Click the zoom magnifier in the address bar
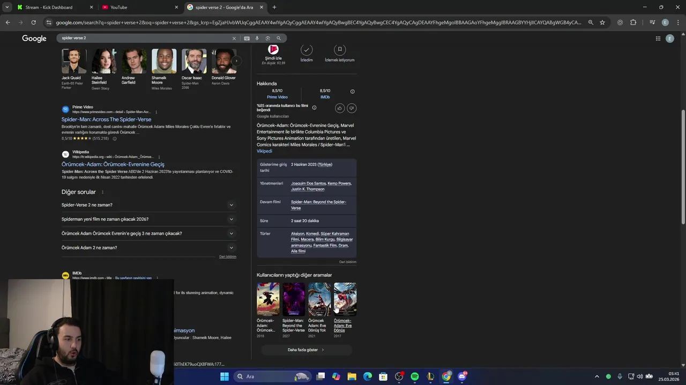This screenshot has width=686, height=385. coord(591,22)
